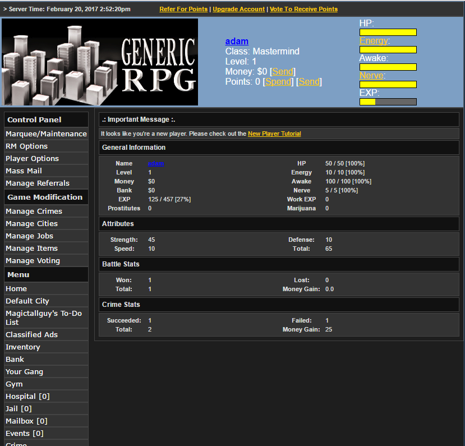
Task: Click adam name in General Information
Action: (x=156, y=164)
